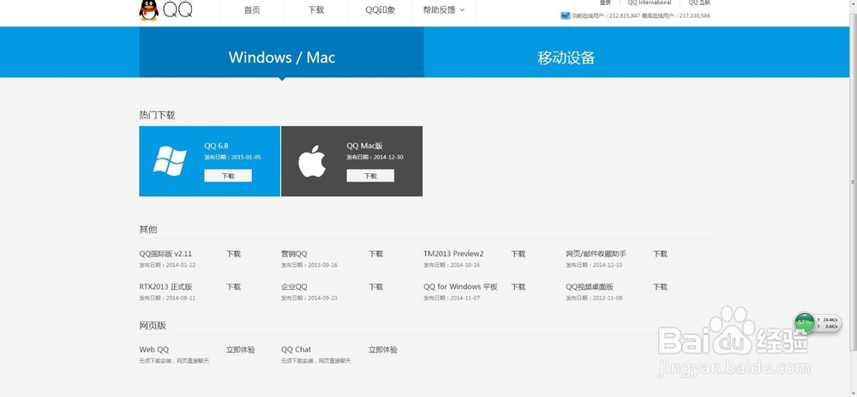
Task: Click the RTX2013 正式版 title text
Action: click(165, 286)
